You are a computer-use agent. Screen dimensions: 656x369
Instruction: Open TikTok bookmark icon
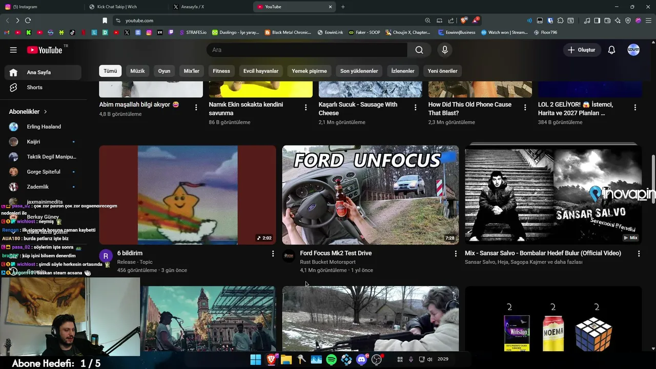72,32
